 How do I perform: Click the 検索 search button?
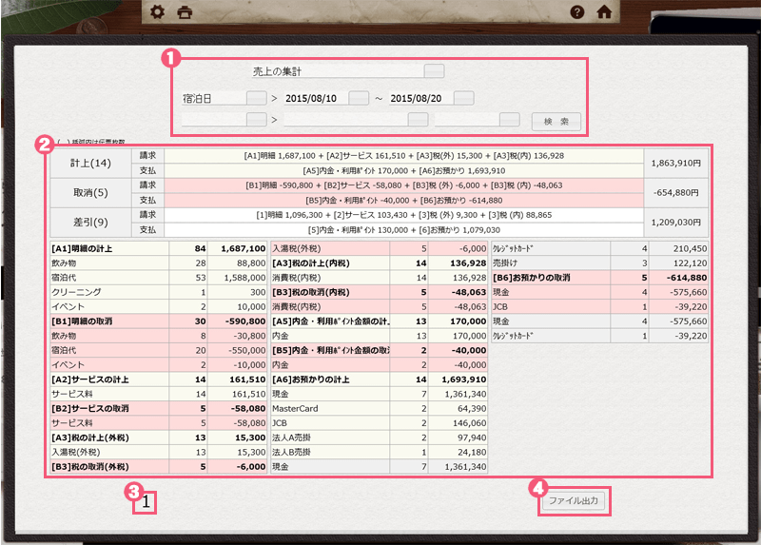click(556, 122)
